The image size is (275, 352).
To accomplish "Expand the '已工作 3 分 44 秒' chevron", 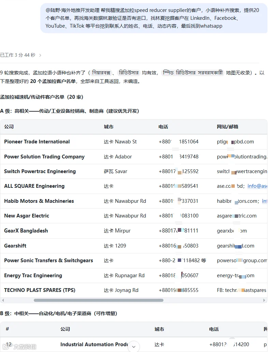I will pyautogui.click(x=40, y=55).
